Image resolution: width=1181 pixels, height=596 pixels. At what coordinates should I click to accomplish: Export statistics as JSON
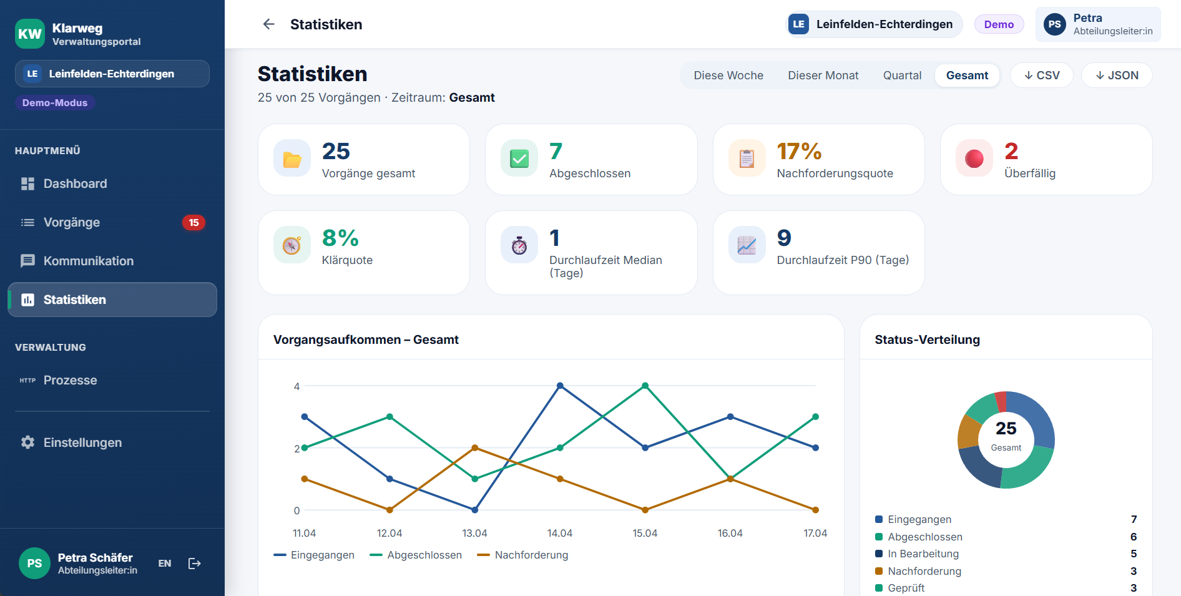point(1117,76)
